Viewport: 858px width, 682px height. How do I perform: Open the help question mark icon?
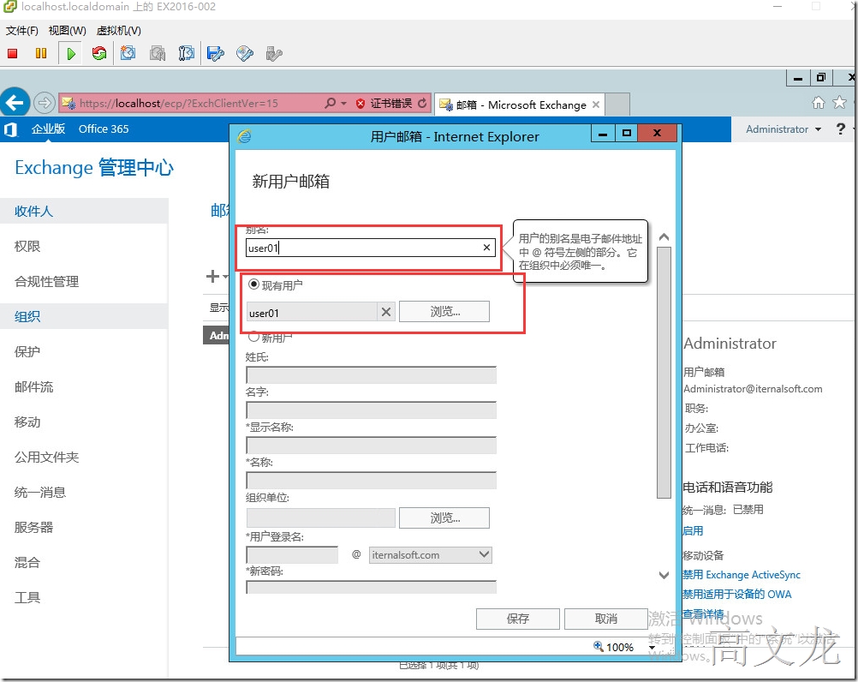841,129
